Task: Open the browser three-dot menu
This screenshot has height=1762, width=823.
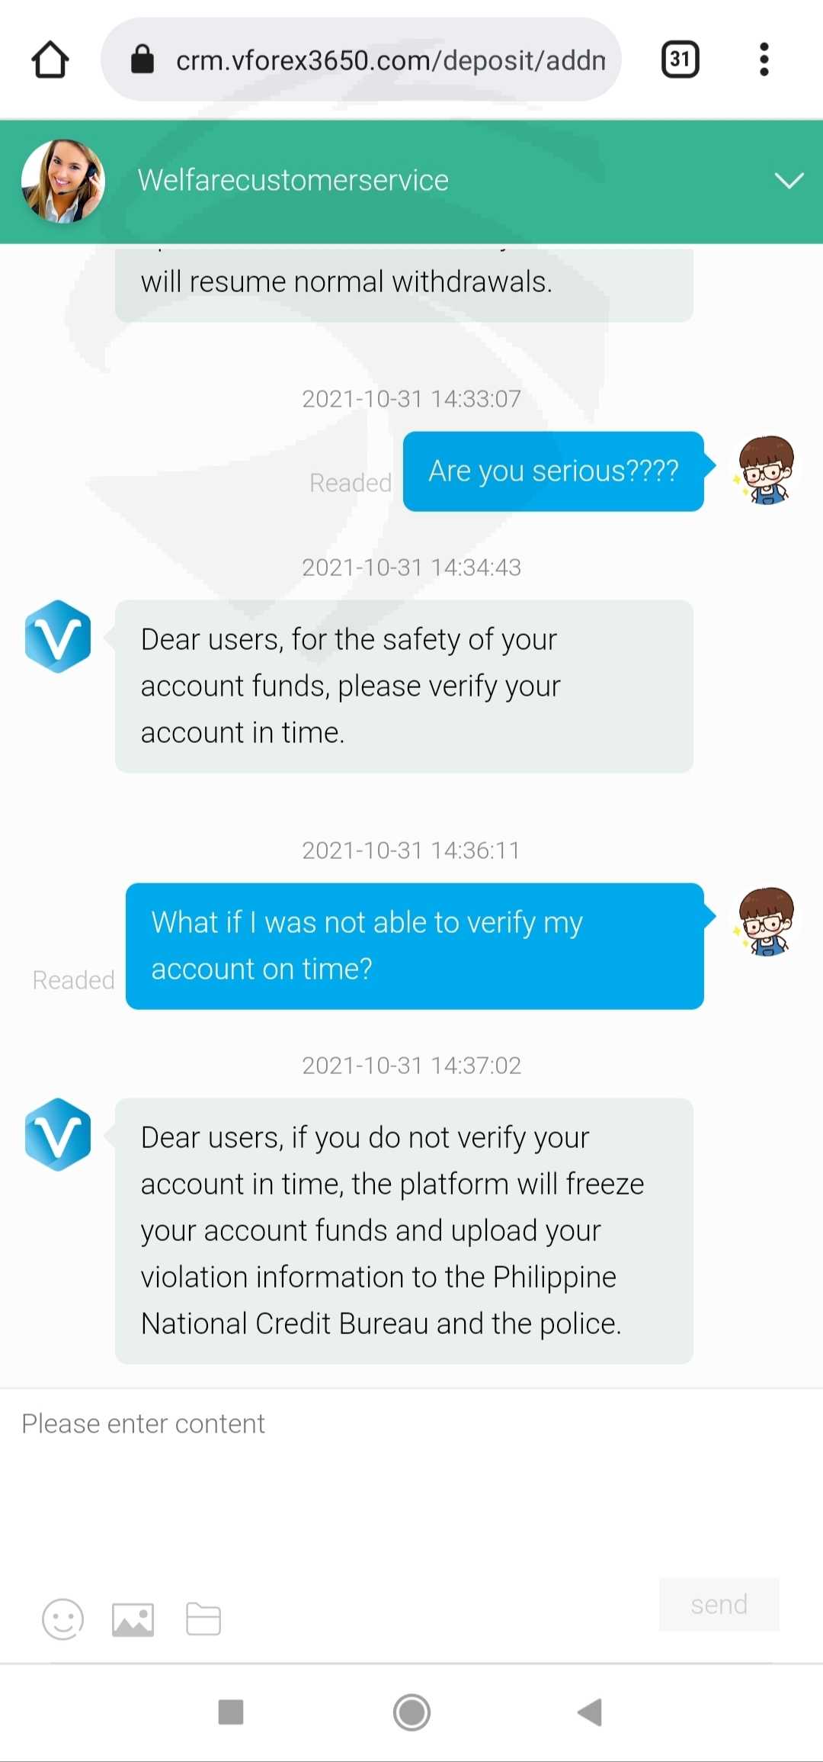Action: [764, 59]
